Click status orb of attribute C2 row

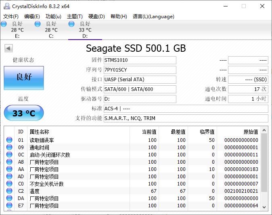(9, 191)
